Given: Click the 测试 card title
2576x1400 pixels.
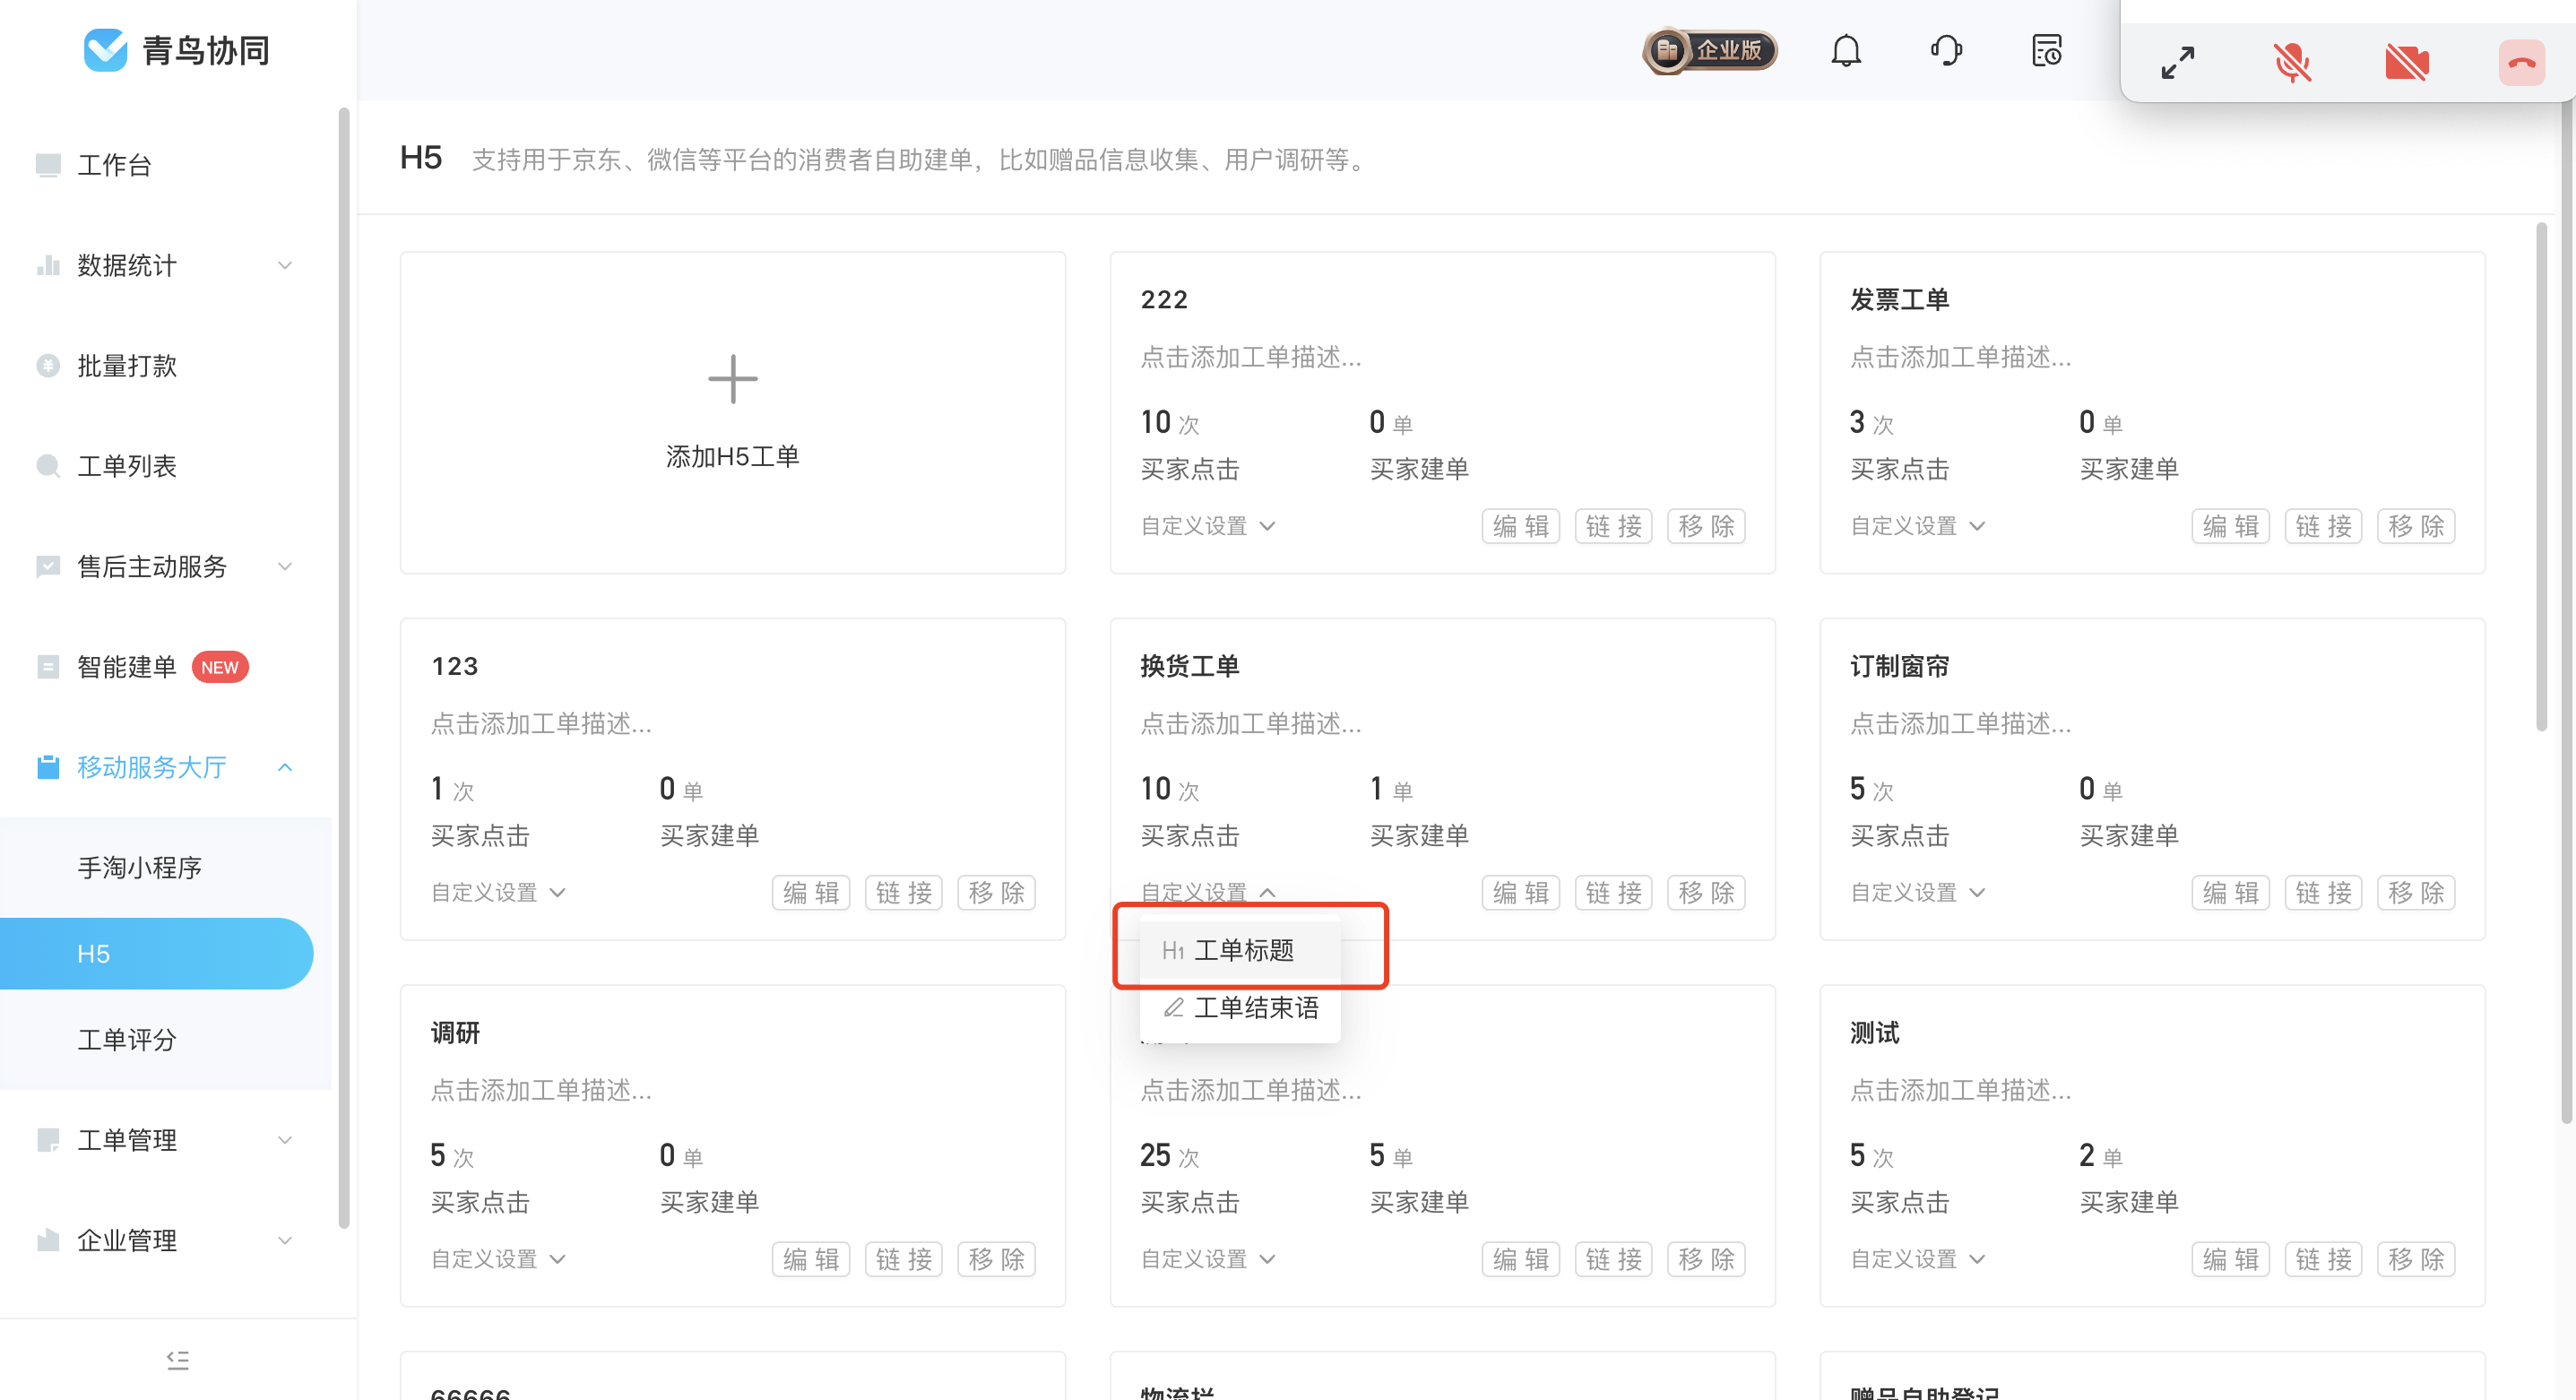Looking at the screenshot, I should [x=1873, y=1033].
